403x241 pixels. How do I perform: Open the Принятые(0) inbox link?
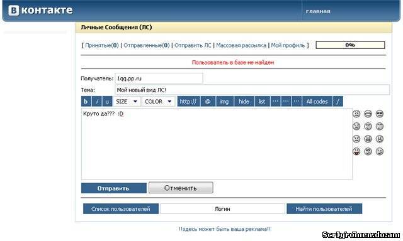point(102,45)
